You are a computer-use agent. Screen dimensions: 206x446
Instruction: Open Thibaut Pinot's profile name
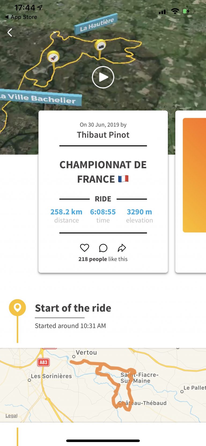(103, 135)
